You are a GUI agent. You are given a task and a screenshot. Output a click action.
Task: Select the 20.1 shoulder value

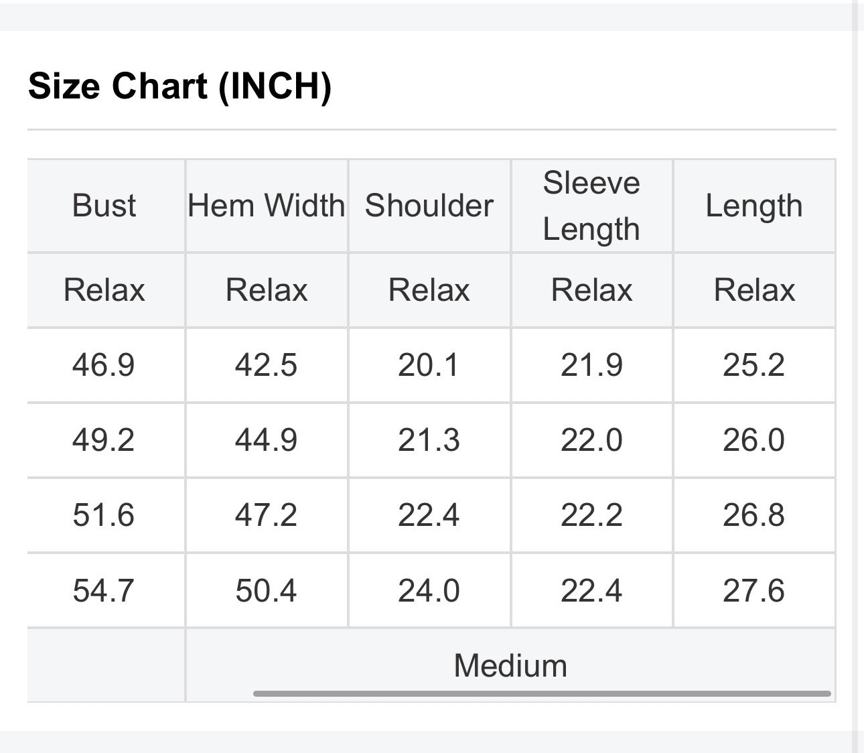(429, 365)
